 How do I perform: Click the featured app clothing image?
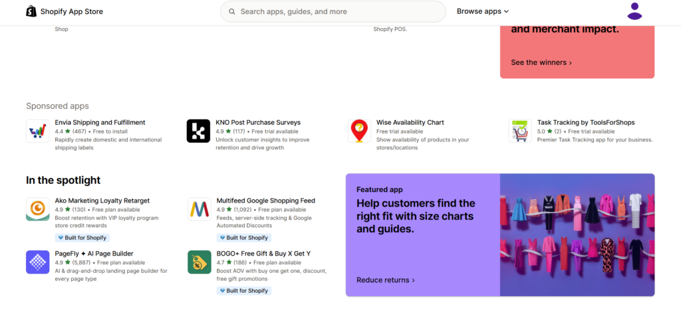(577, 235)
